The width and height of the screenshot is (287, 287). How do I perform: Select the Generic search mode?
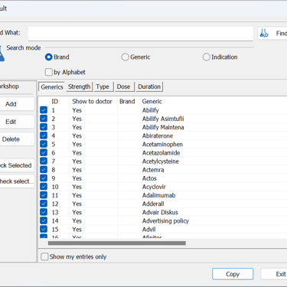[125, 57]
